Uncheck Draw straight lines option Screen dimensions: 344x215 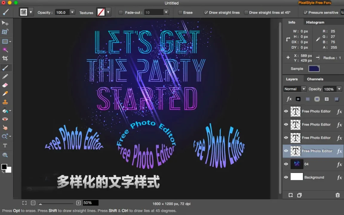coord(206,13)
